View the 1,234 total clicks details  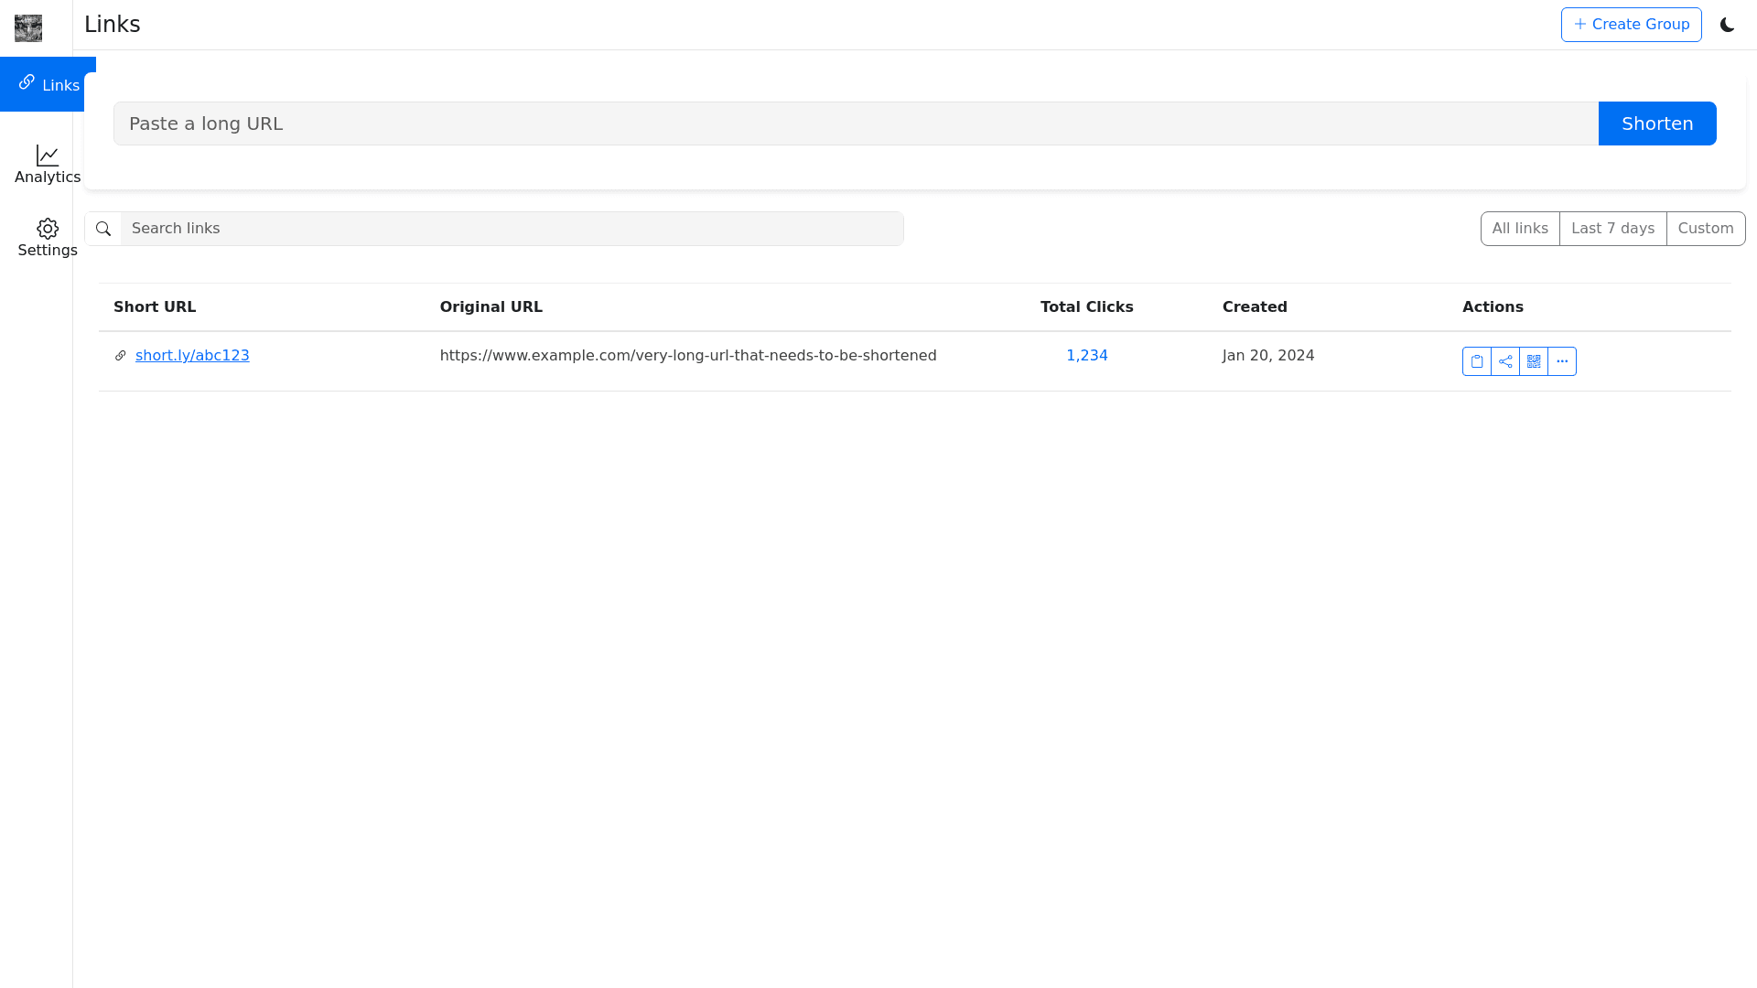tap(1086, 355)
